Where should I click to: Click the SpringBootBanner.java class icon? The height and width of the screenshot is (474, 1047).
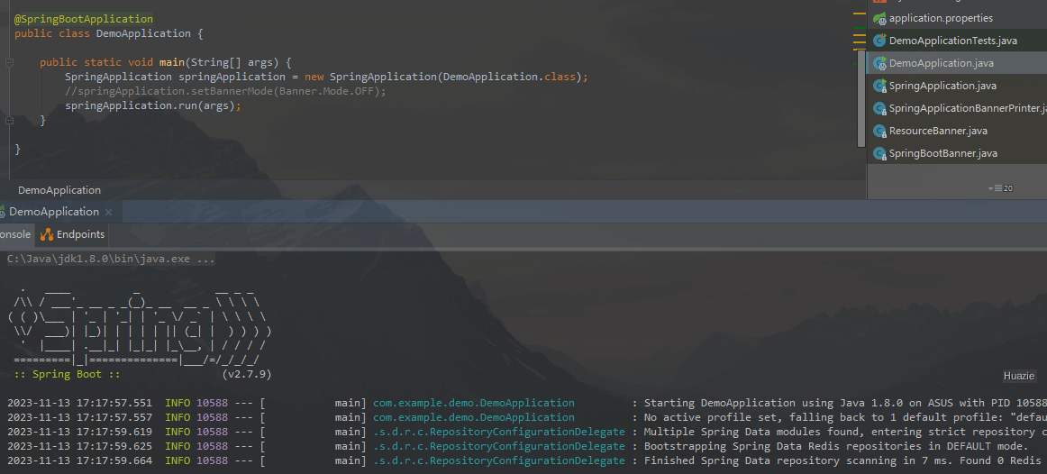click(879, 153)
